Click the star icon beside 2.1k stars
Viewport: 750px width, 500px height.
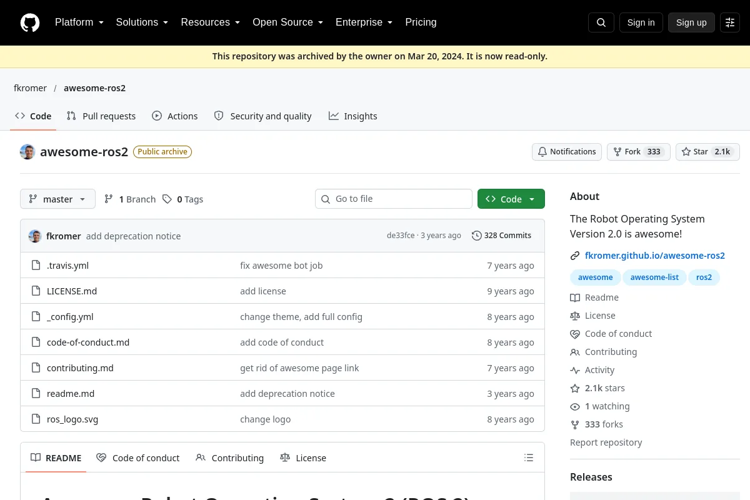pyautogui.click(x=575, y=388)
